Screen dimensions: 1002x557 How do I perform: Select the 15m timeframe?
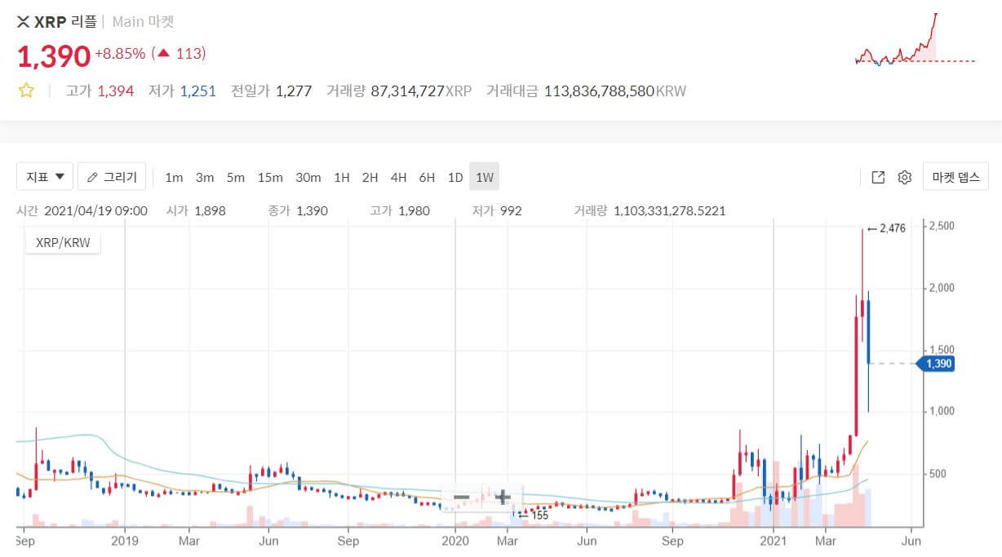[x=270, y=177]
